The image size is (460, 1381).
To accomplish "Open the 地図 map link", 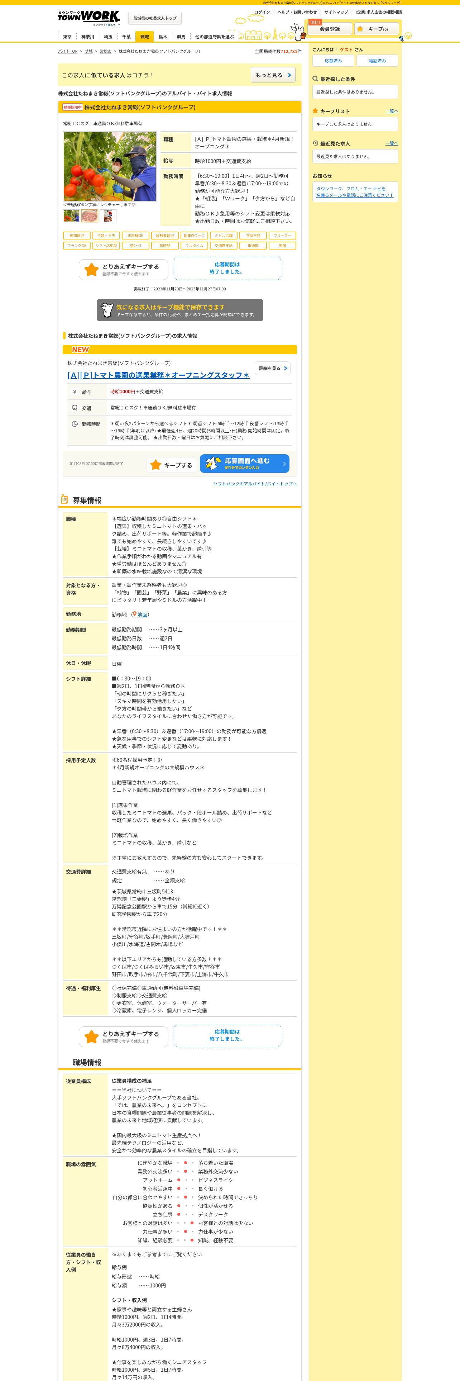I will coord(142,615).
